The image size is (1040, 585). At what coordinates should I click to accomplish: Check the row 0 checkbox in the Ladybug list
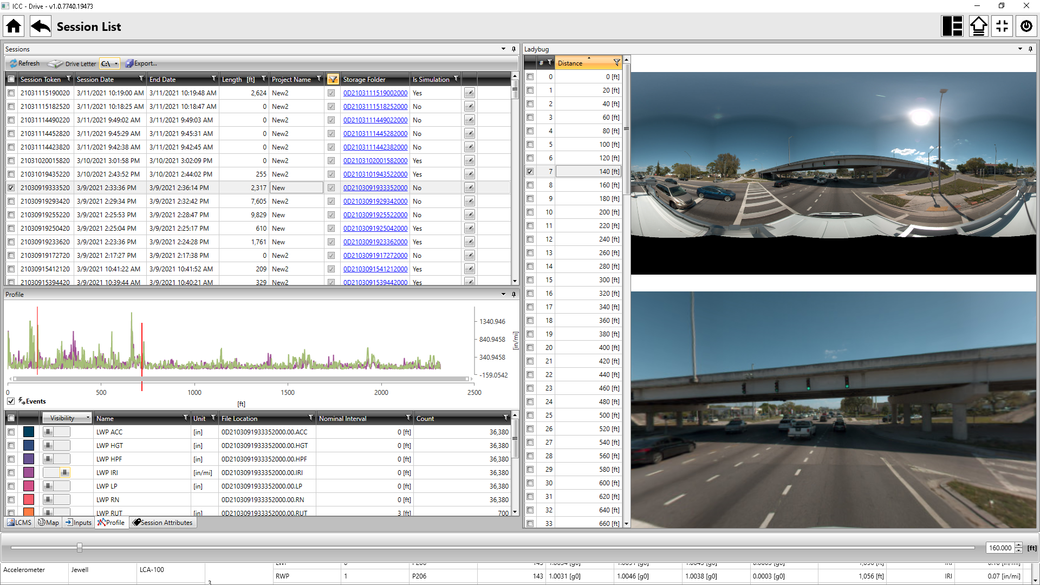pyautogui.click(x=530, y=76)
